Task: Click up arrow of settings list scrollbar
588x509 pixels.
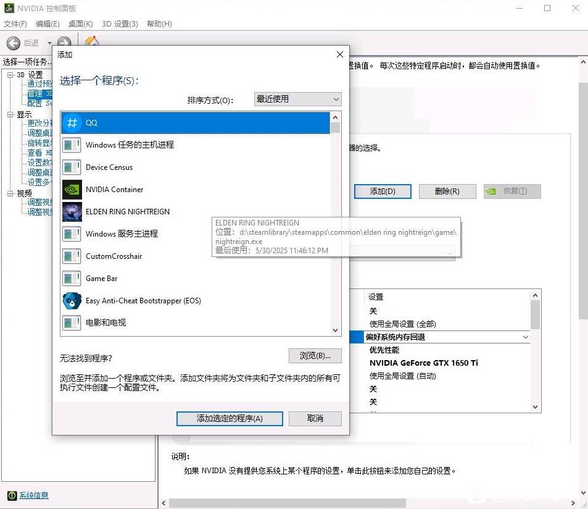Action: (535, 295)
